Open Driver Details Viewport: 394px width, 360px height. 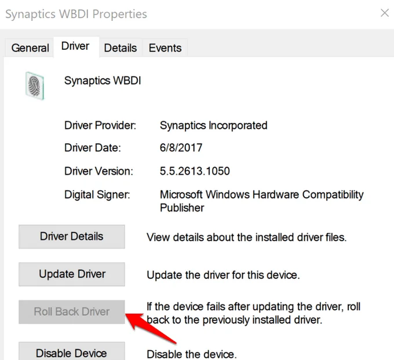click(72, 237)
